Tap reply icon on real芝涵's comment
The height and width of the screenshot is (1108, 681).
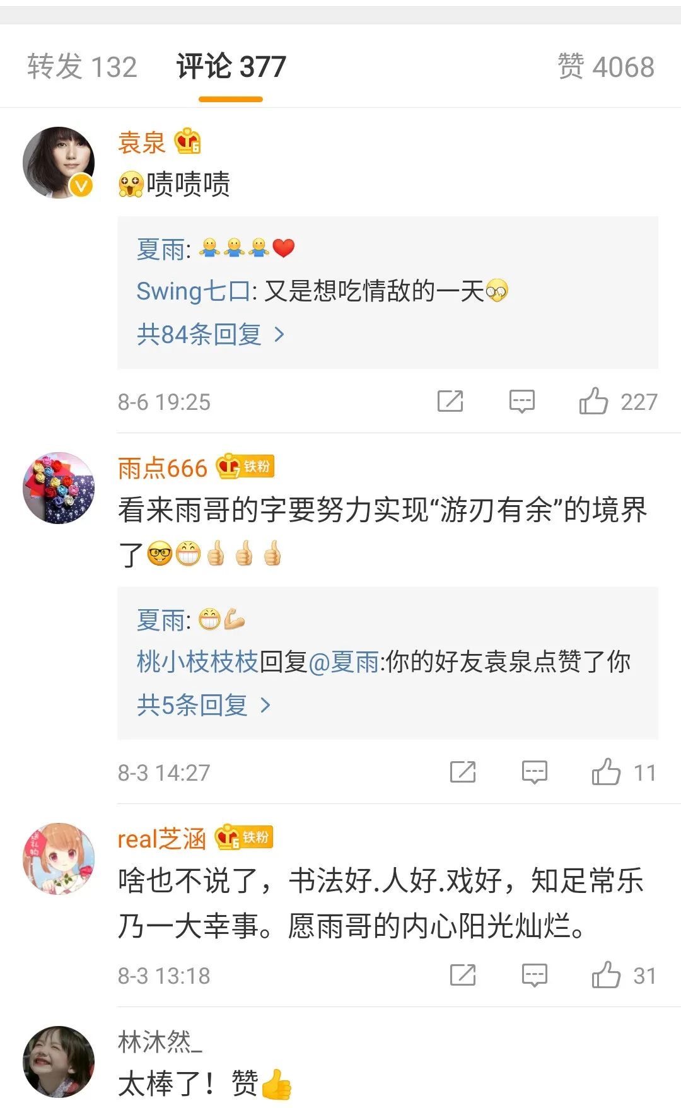[535, 976]
